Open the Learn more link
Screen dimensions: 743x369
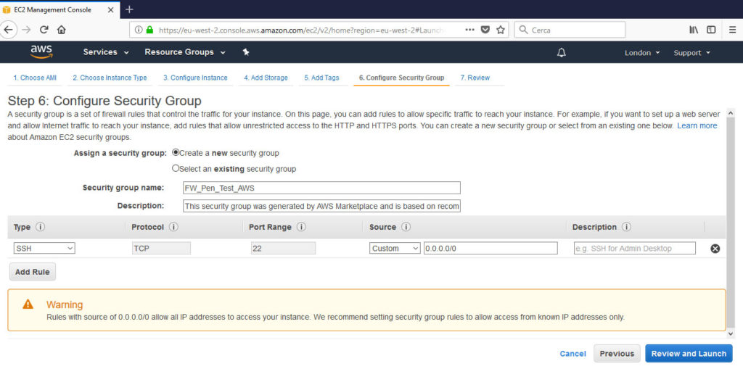point(697,125)
